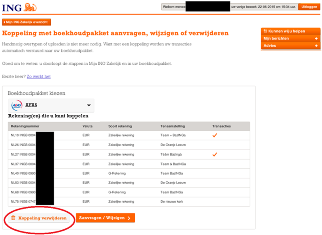Click Koppeling verwijderen button text
The height and width of the screenshot is (235, 322).
(42, 218)
